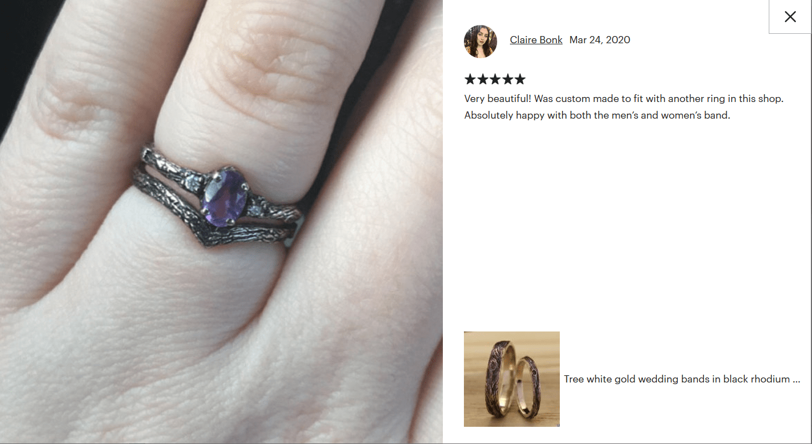Viewport: 812px width, 444px height.
Task: Click the large ring review photo
Action: pyautogui.click(x=221, y=222)
